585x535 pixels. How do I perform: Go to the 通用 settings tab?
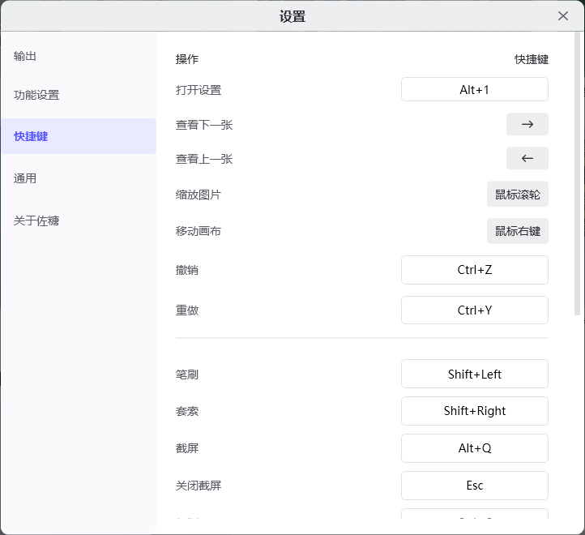[x=25, y=178]
